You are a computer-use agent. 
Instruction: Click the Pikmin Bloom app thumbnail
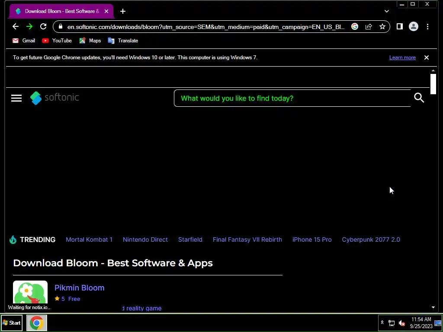(30, 292)
